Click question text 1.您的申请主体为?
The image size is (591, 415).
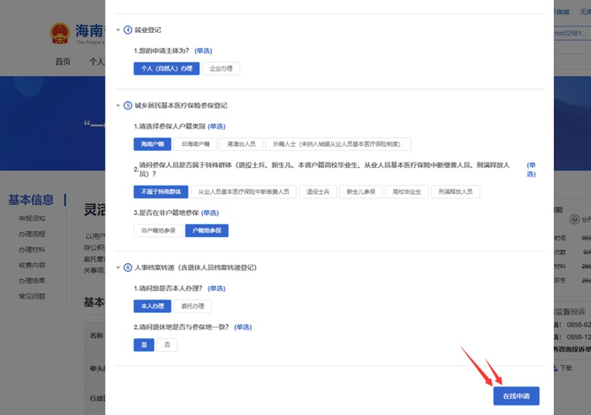pos(161,51)
